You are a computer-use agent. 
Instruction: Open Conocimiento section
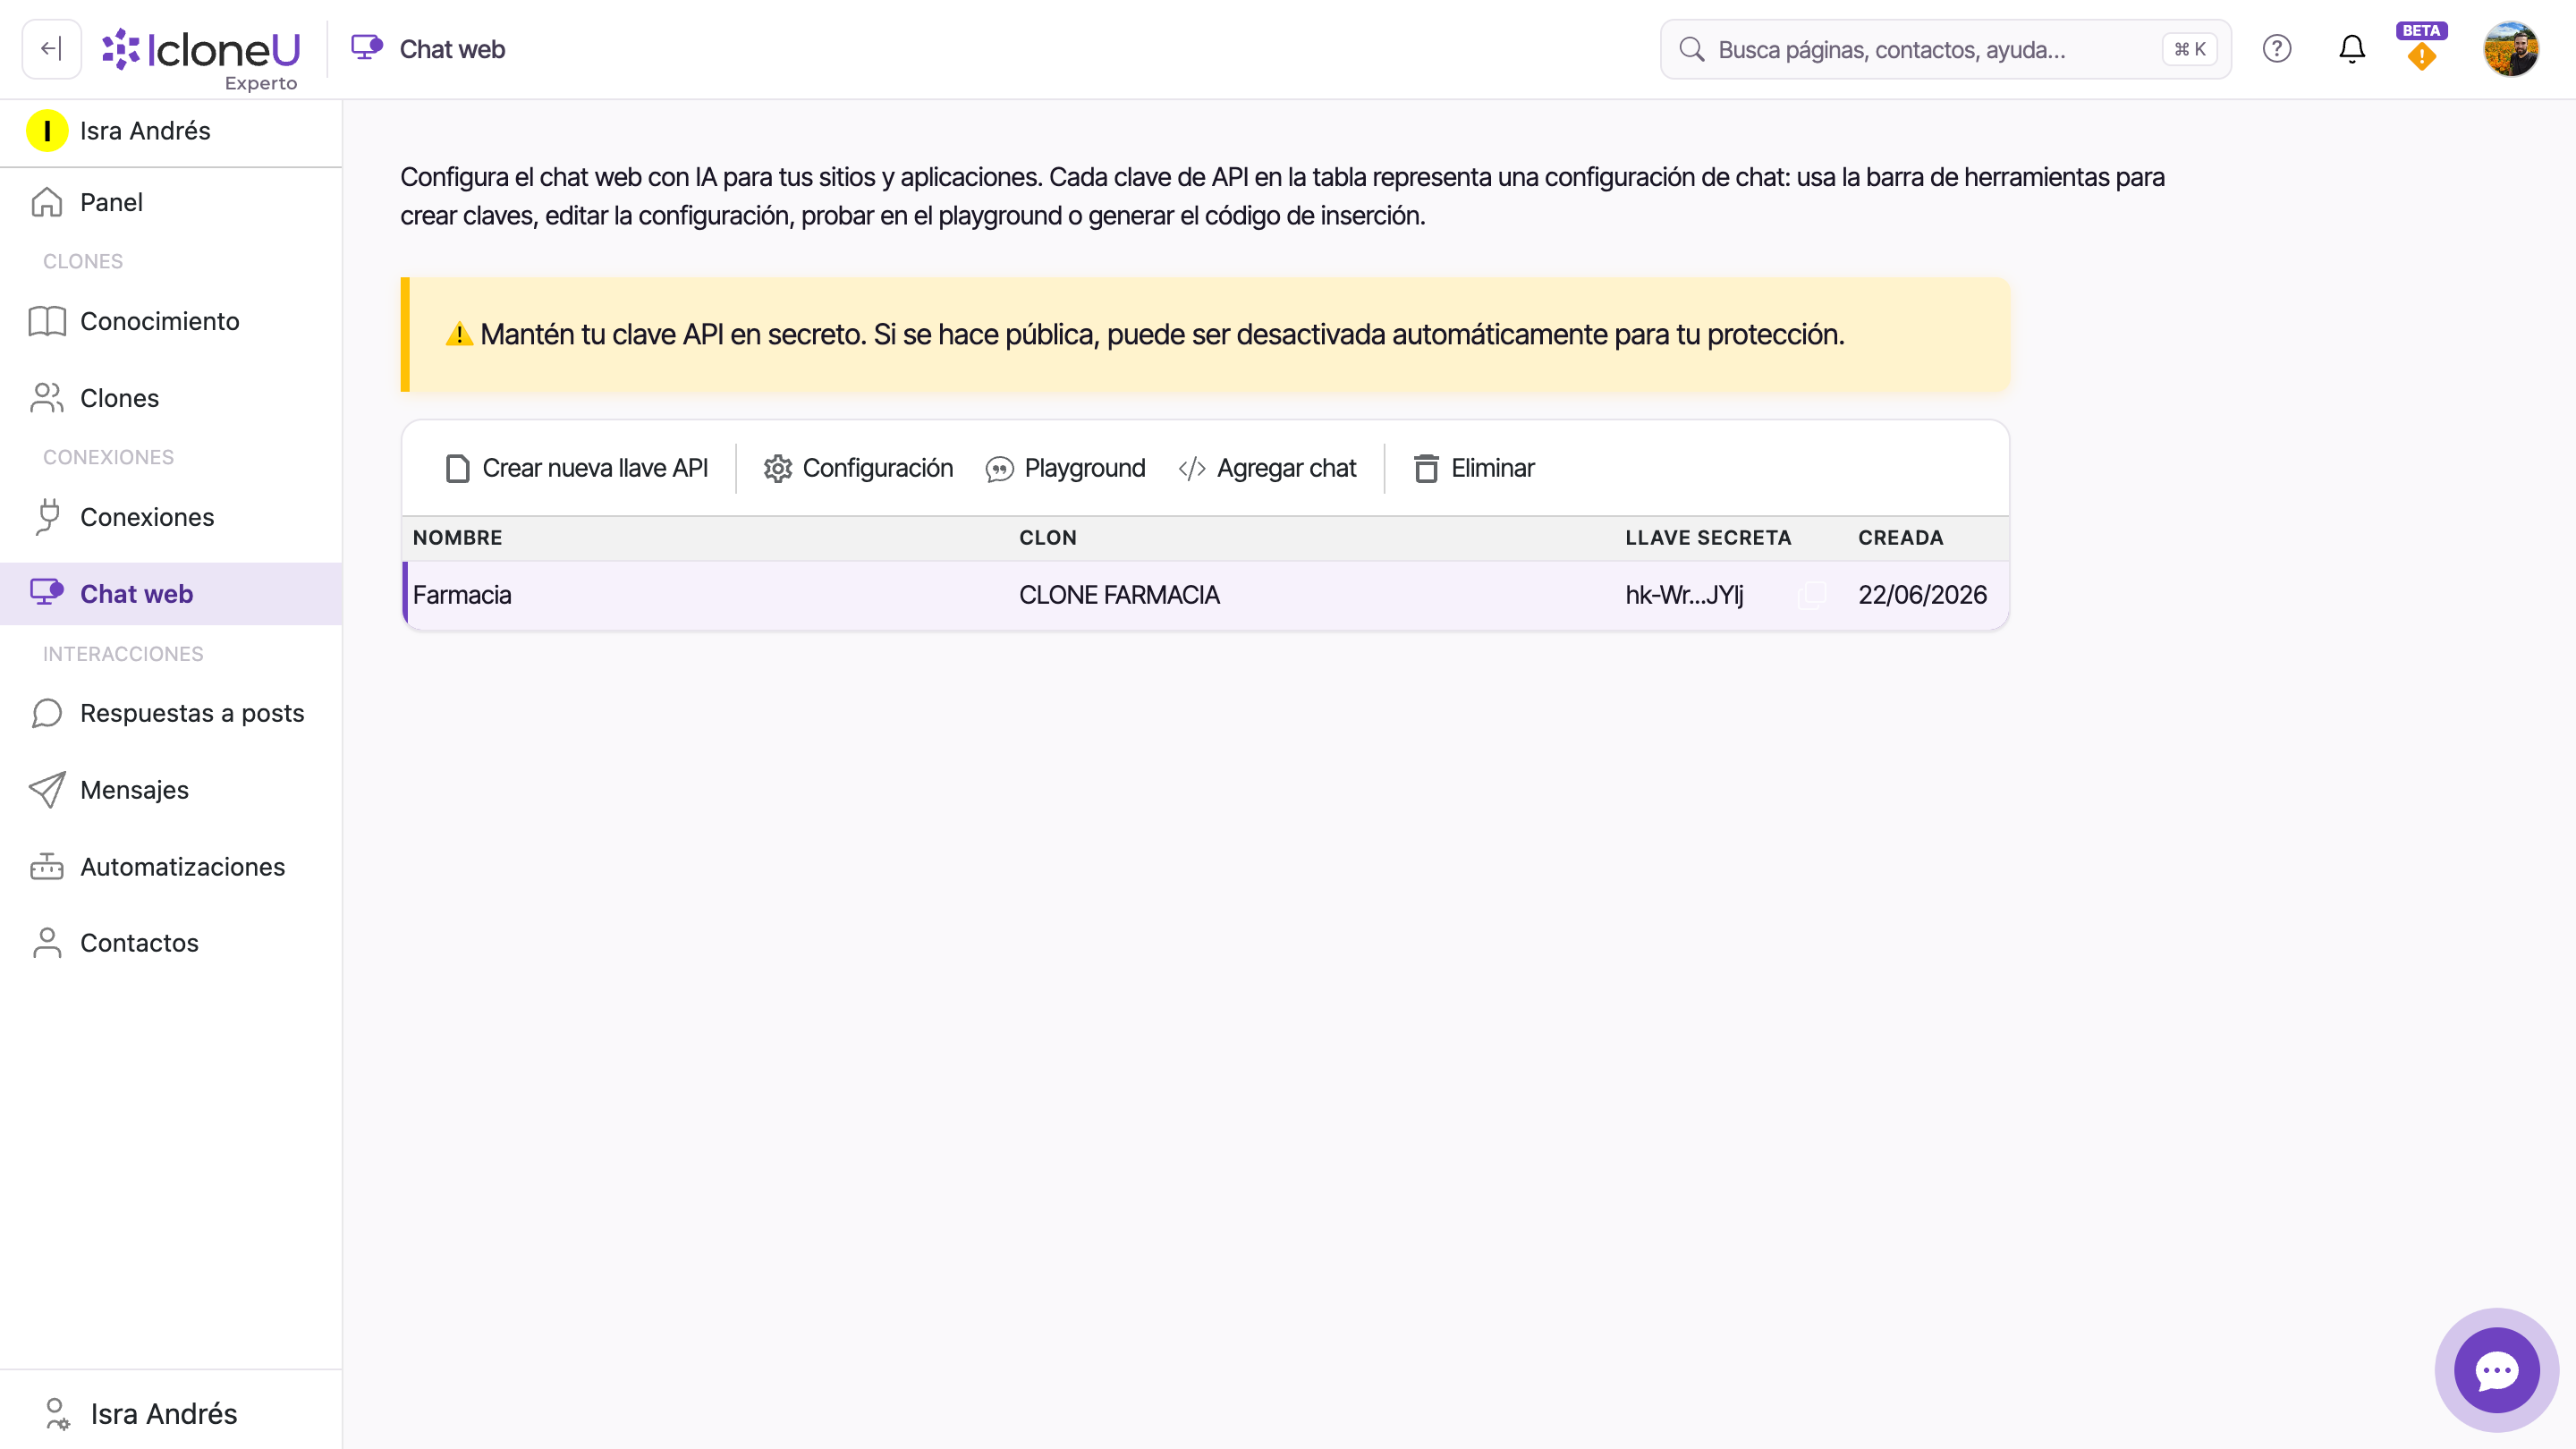coord(171,321)
